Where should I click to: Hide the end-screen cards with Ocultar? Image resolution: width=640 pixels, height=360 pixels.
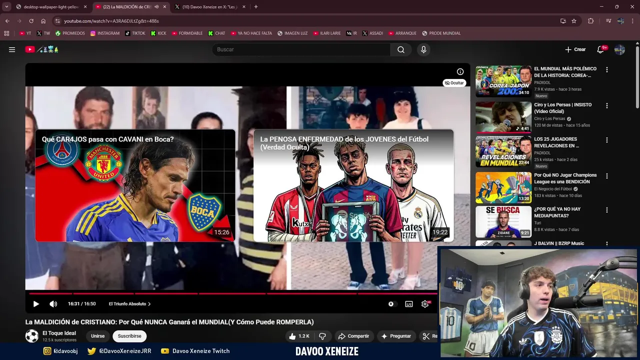(x=454, y=83)
